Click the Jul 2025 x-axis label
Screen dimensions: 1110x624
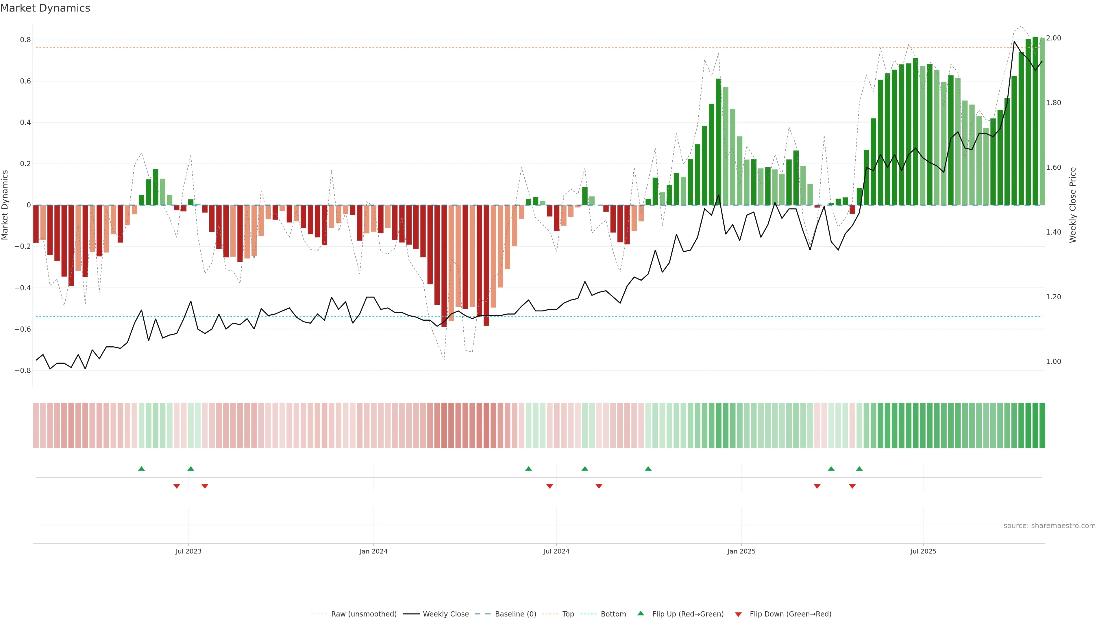pyautogui.click(x=923, y=551)
